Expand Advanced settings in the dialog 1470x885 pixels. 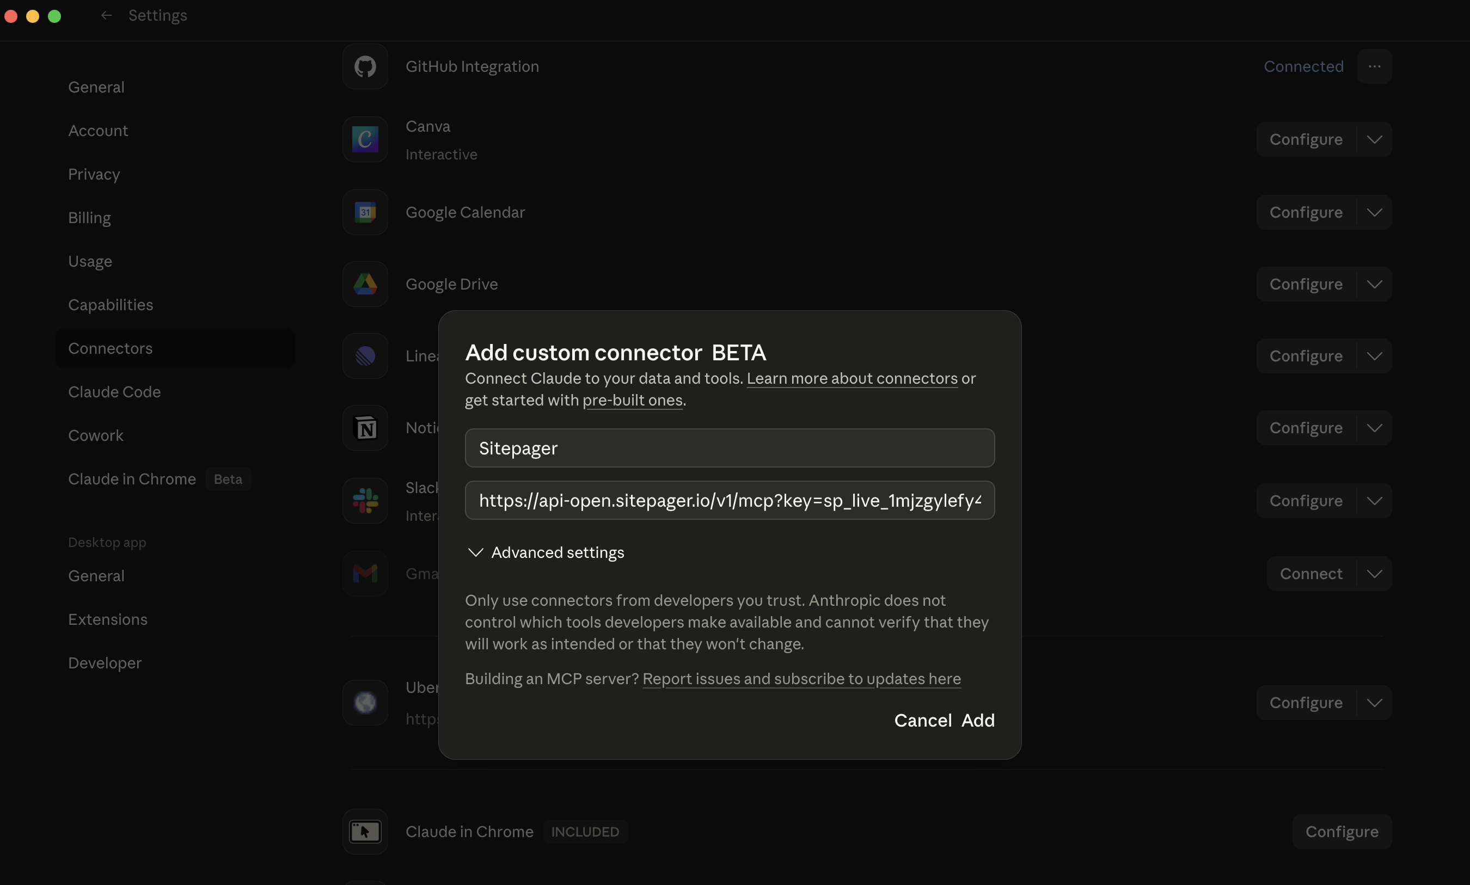tap(545, 553)
